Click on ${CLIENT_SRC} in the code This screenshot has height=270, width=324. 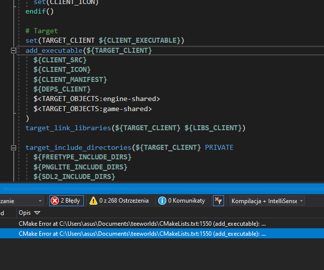[60, 60]
